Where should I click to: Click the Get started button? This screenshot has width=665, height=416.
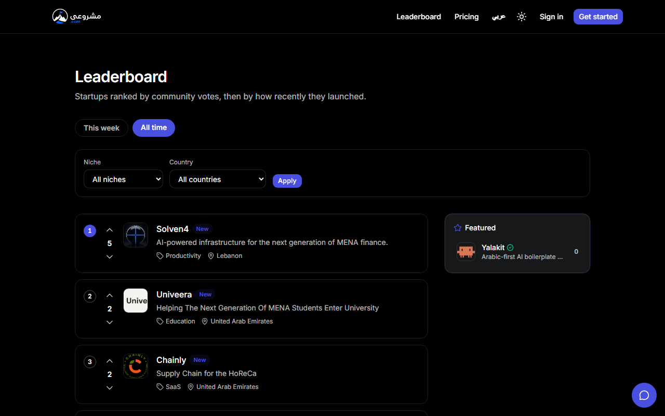tap(598, 17)
